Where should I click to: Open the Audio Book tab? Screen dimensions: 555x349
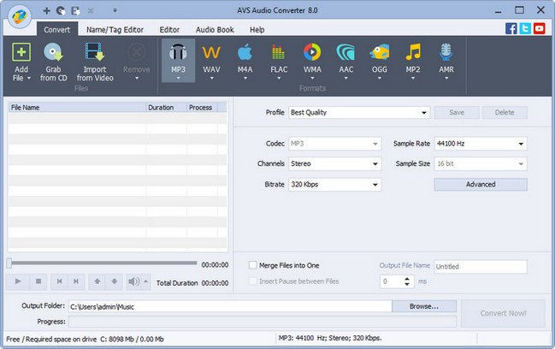tap(213, 29)
